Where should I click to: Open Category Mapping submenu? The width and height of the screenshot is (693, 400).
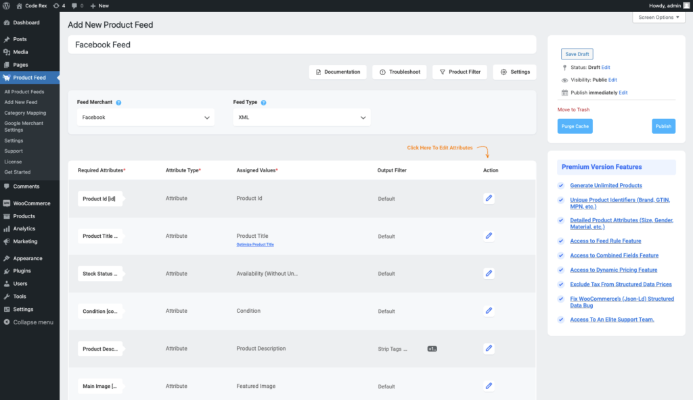[x=25, y=113]
